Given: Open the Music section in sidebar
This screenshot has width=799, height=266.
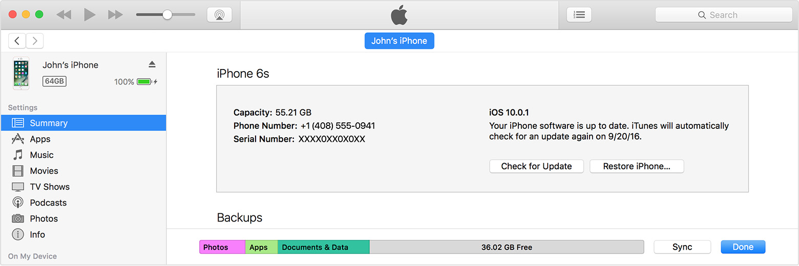Looking at the screenshot, I should pos(83,155).
